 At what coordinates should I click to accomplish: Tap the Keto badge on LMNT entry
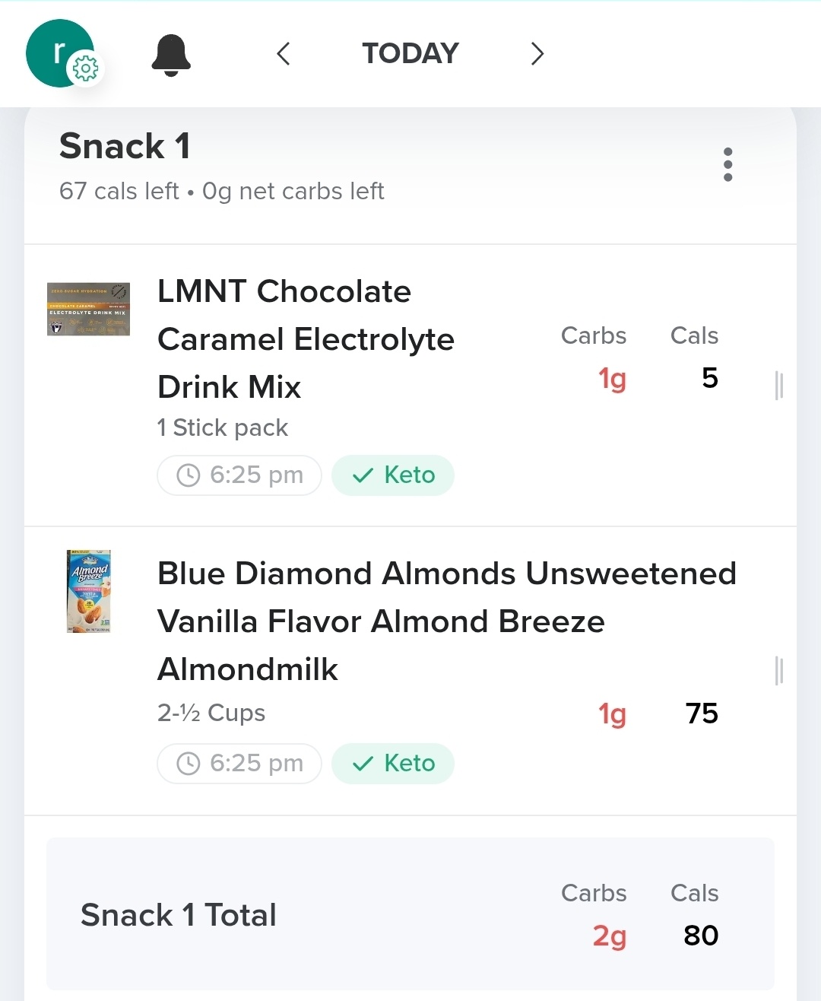coord(393,475)
